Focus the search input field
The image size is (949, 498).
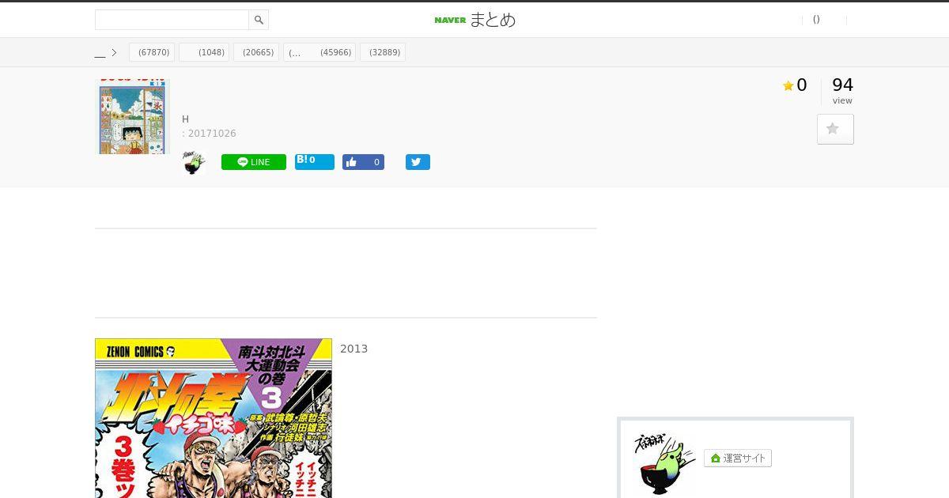pyautogui.click(x=172, y=20)
